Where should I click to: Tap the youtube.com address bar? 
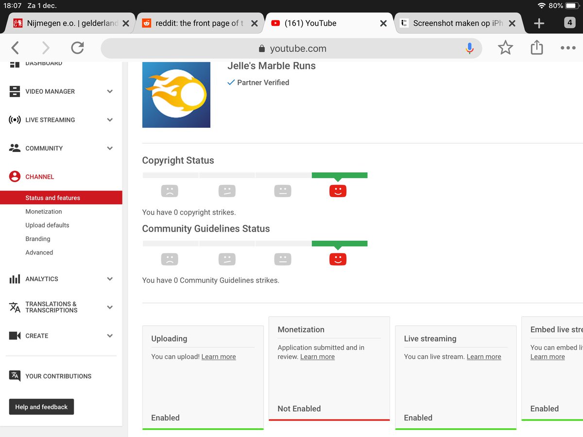[291, 48]
